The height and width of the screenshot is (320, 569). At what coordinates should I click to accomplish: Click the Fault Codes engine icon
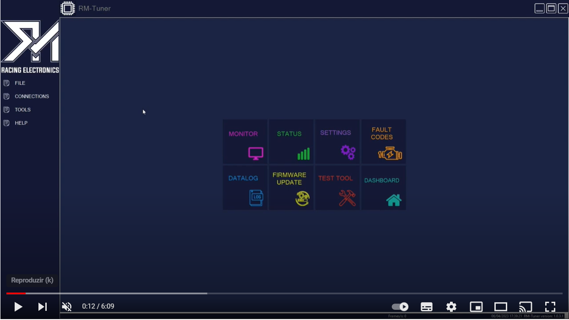click(x=390, y=153)
